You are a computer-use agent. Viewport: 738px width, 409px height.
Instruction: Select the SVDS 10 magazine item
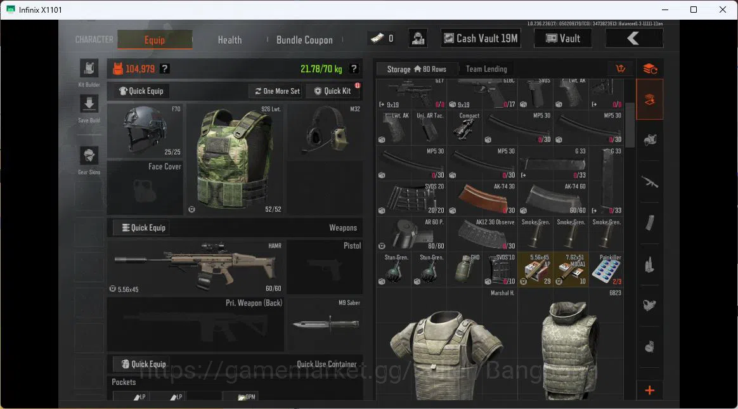pos(500,269)
